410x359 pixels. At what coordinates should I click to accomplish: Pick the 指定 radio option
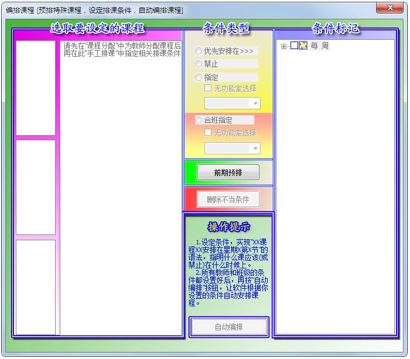pyautogui.click(x=199, y=77)
